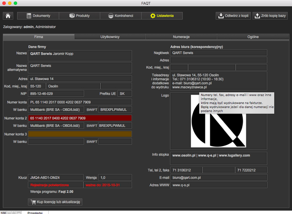Click the NIP field

tap(56, 94)
